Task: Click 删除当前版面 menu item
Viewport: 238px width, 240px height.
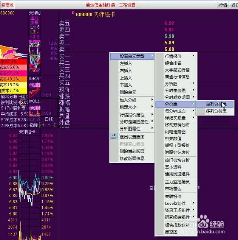Action: click(132, 151)
